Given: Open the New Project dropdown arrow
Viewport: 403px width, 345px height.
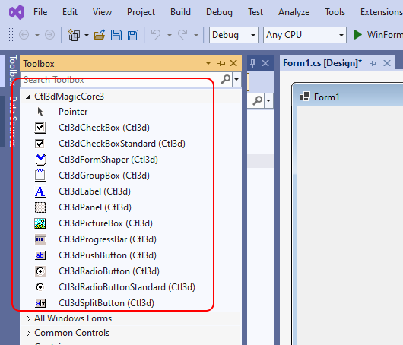Looking at the screenshot, I should [x=87, y=35].
